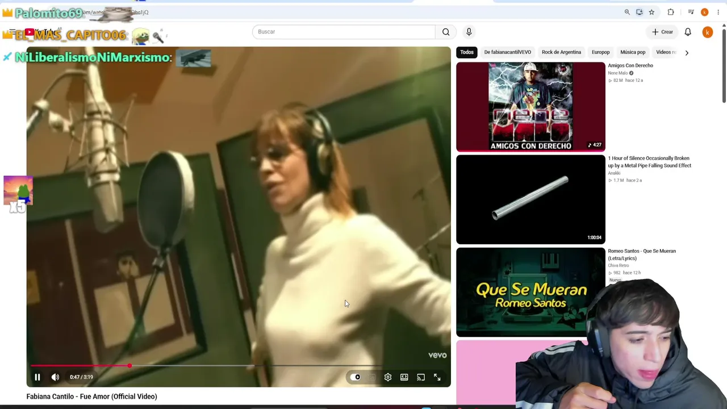This screenshot has height=409, width=727.
Task: Focus the Buscar search field
Action: coord(344,32)
